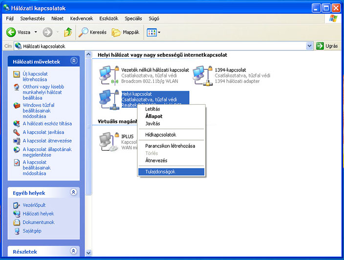Viewport: 344px width, 260px height.
Task: Click Otthoni vagy kisebb munkahelyi hálózat beállítása
Action: tap(43, 93)
